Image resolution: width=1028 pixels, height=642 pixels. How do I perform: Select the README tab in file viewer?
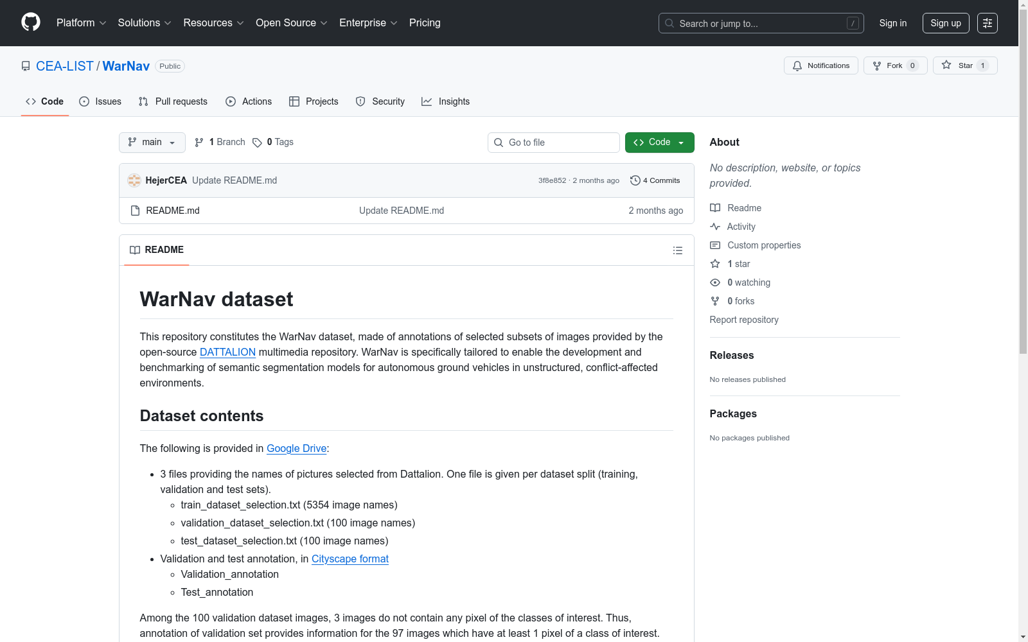[157, 250]
